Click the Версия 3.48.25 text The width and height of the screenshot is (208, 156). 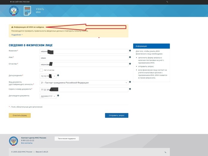pos(42,152)
